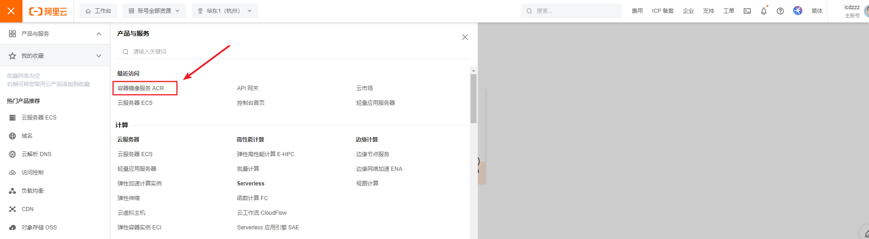
Task: Focus the top bar search field
Action: pyautogui.click(x=571, y=11)
